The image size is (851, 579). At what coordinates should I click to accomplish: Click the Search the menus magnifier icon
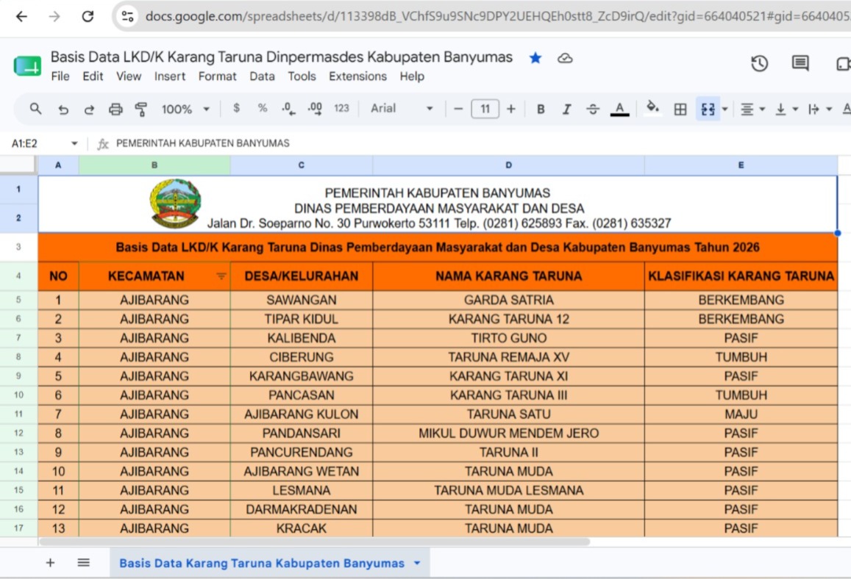(35, 109)
